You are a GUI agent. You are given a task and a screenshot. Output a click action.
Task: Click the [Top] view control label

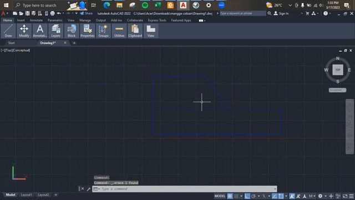point(9,51)
